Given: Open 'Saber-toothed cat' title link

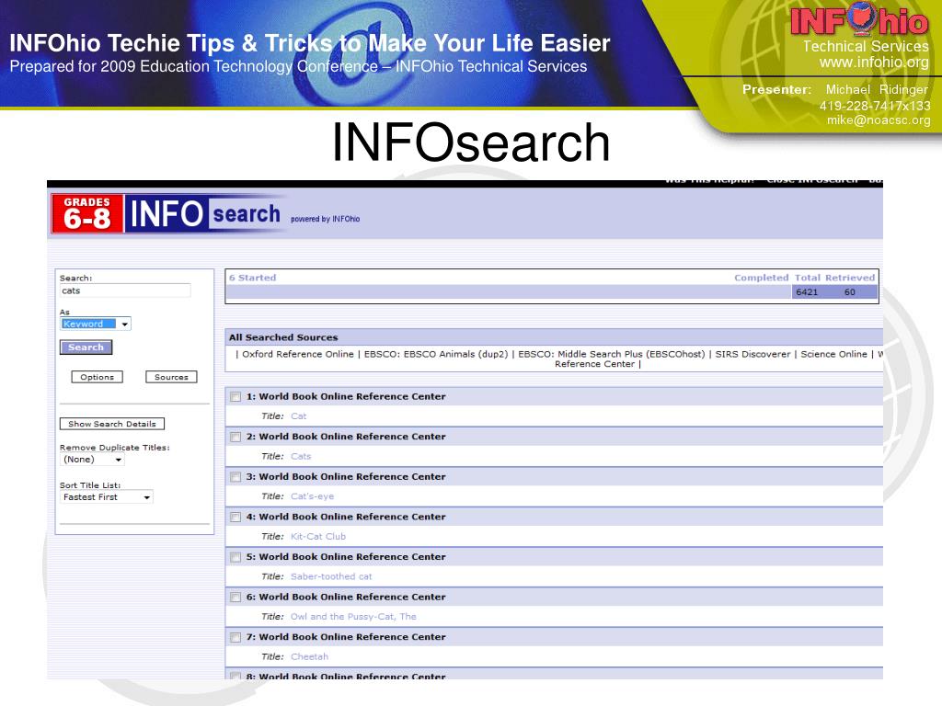Looking at the screenshot, I should [x=331, y=576].
